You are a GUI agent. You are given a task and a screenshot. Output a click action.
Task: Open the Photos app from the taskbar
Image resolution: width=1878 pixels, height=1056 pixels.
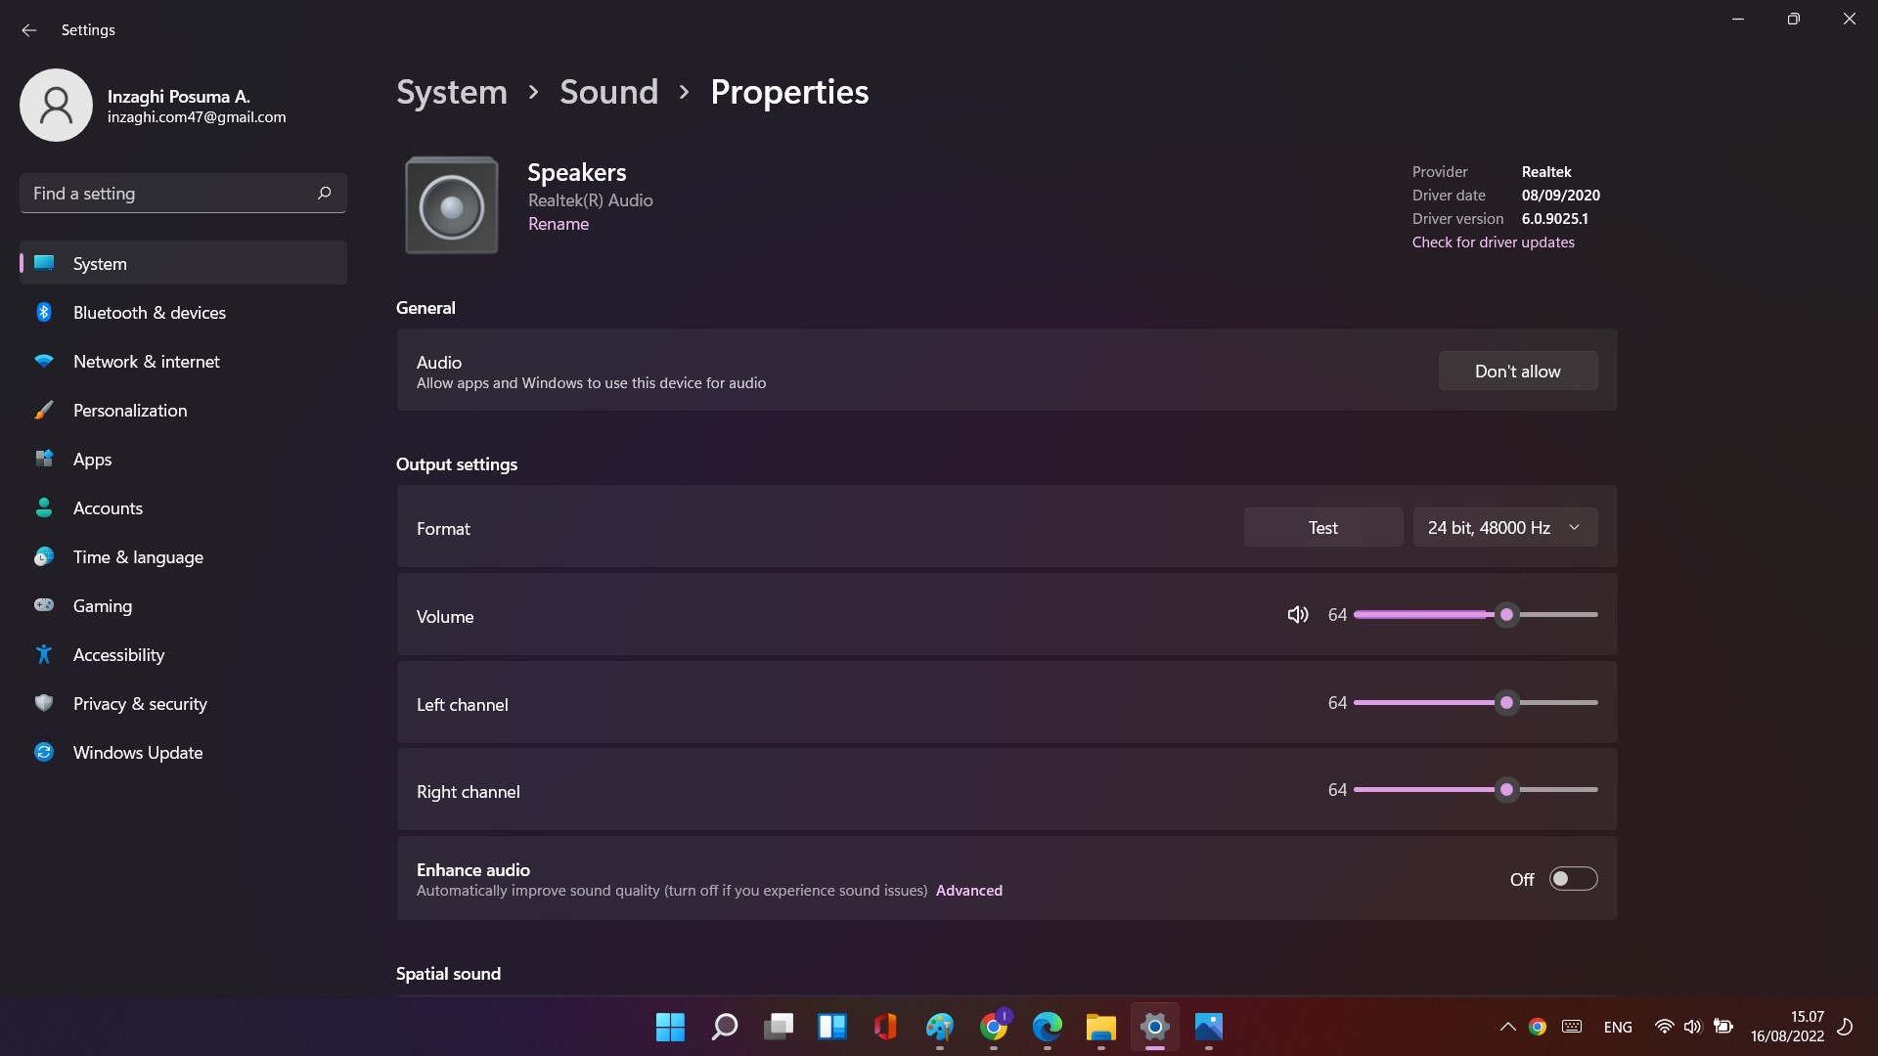click(1209, 1027)
